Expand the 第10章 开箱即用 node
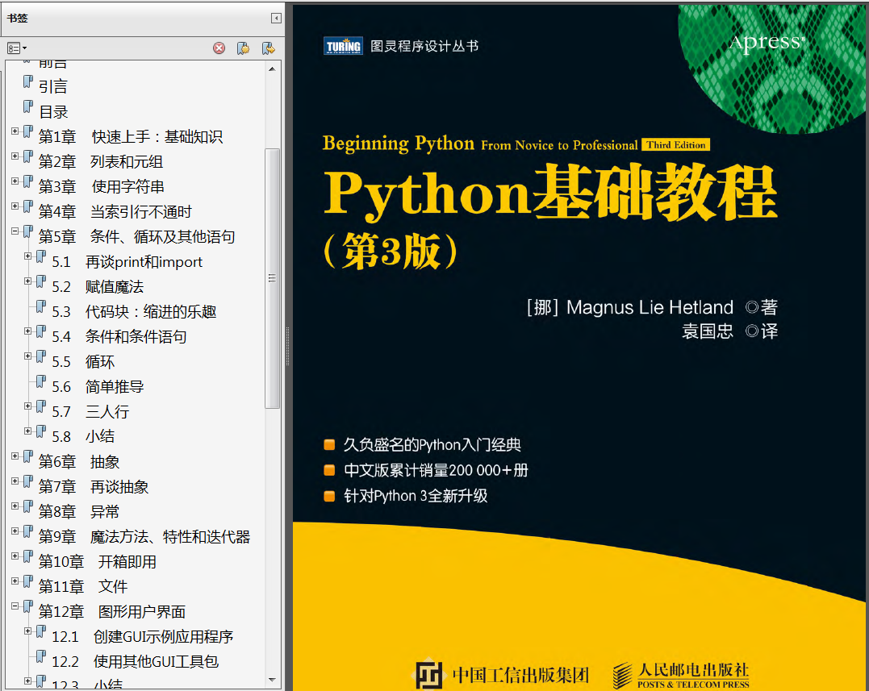This screenshot has height=691, width=869. tap(15, 556)
